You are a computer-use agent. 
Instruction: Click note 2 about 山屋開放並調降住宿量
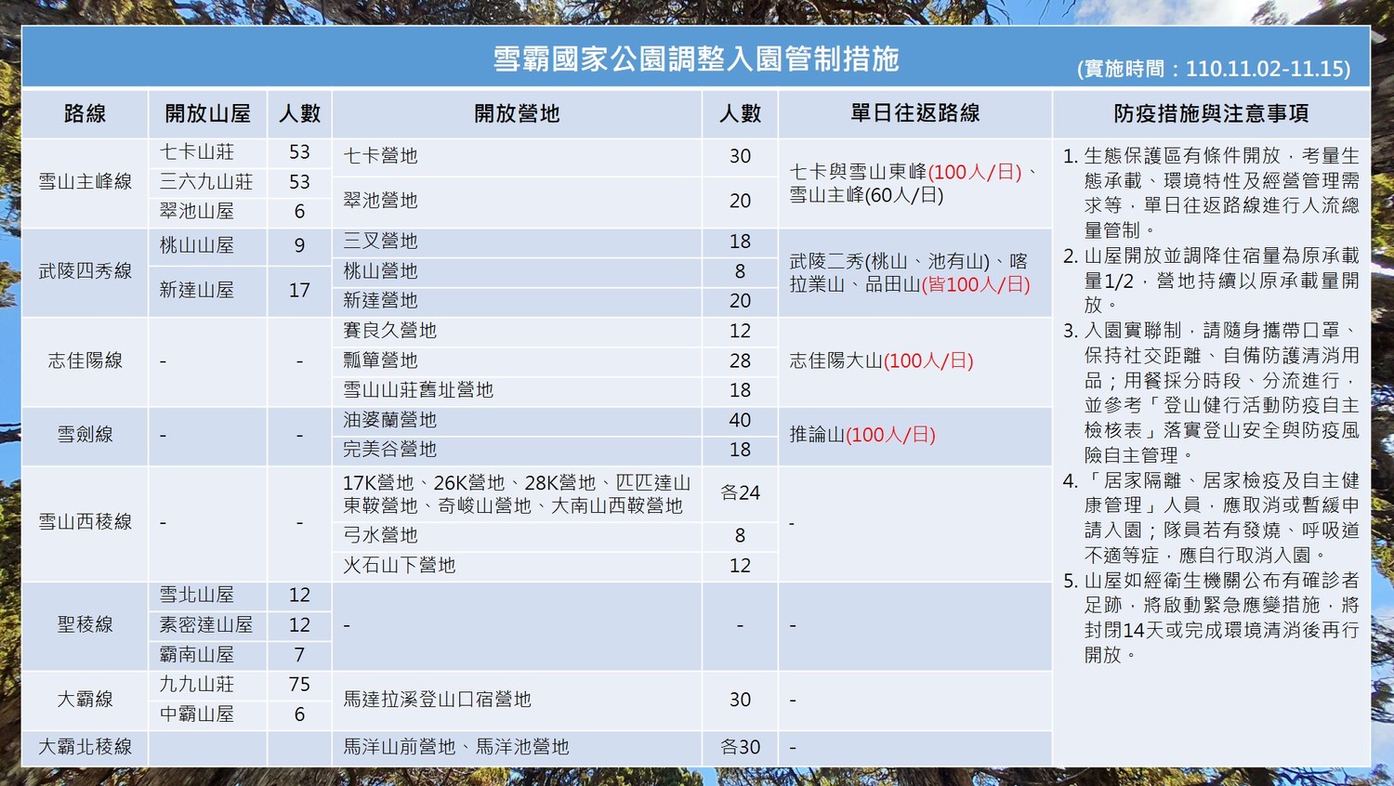tap(1211, 280)
